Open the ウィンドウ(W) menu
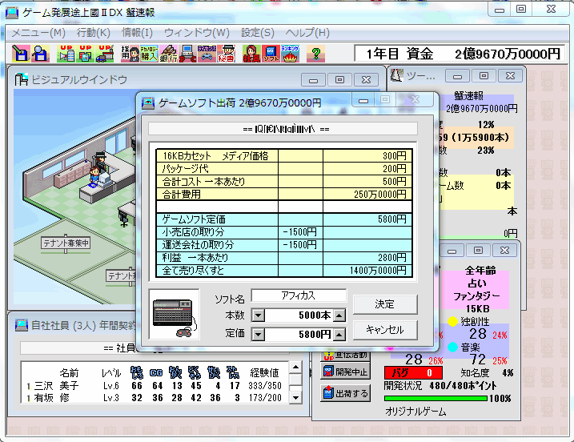 pos(197,33)
